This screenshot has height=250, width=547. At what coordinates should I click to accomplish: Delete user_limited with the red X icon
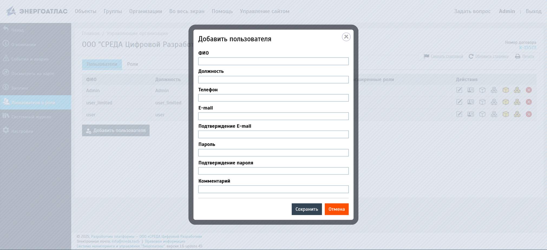pos(529,102)
